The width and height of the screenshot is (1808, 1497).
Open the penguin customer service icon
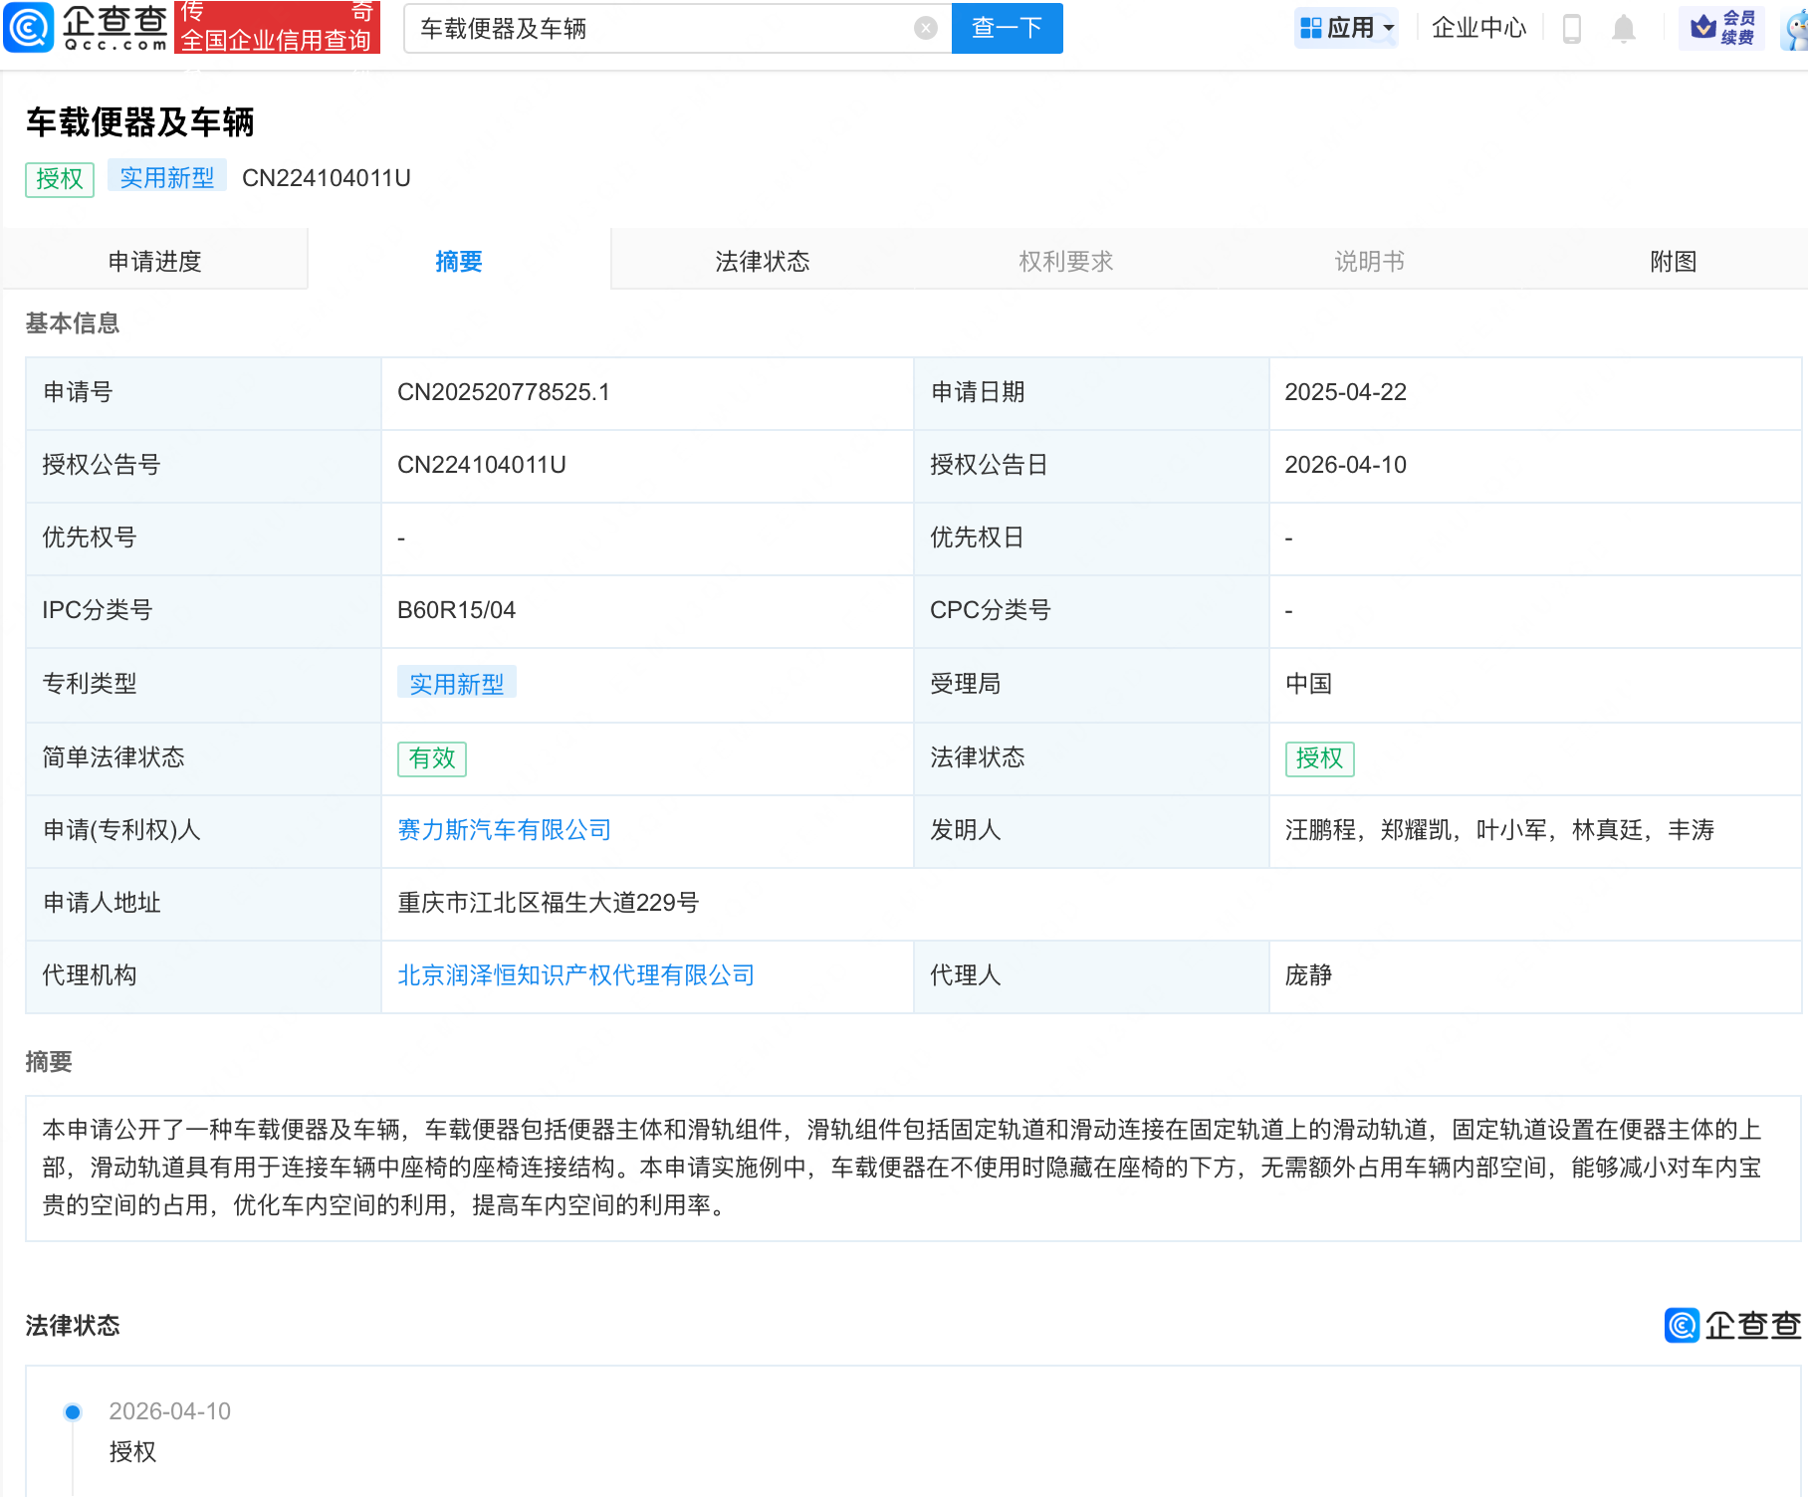pyautogui.click(x=1795, y=27)
